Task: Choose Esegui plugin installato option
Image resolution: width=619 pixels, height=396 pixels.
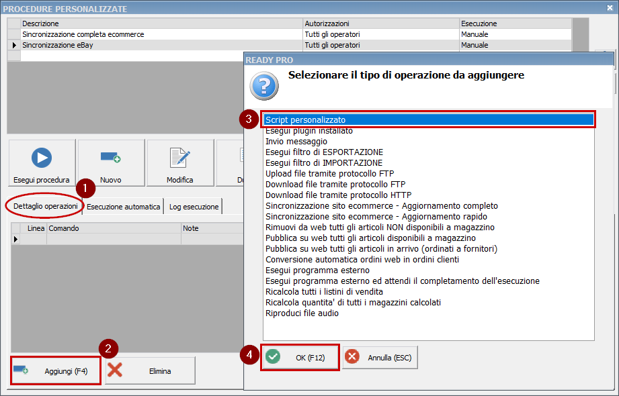Action: click(308, 131)
